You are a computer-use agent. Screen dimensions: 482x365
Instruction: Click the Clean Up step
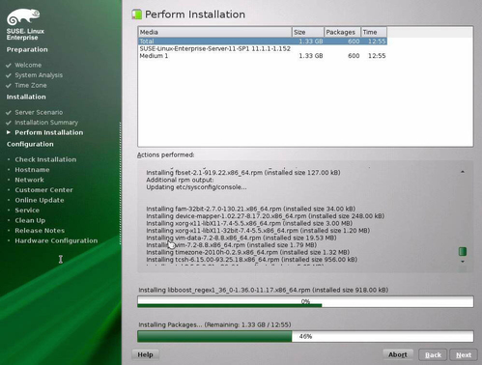coord(30,220)
